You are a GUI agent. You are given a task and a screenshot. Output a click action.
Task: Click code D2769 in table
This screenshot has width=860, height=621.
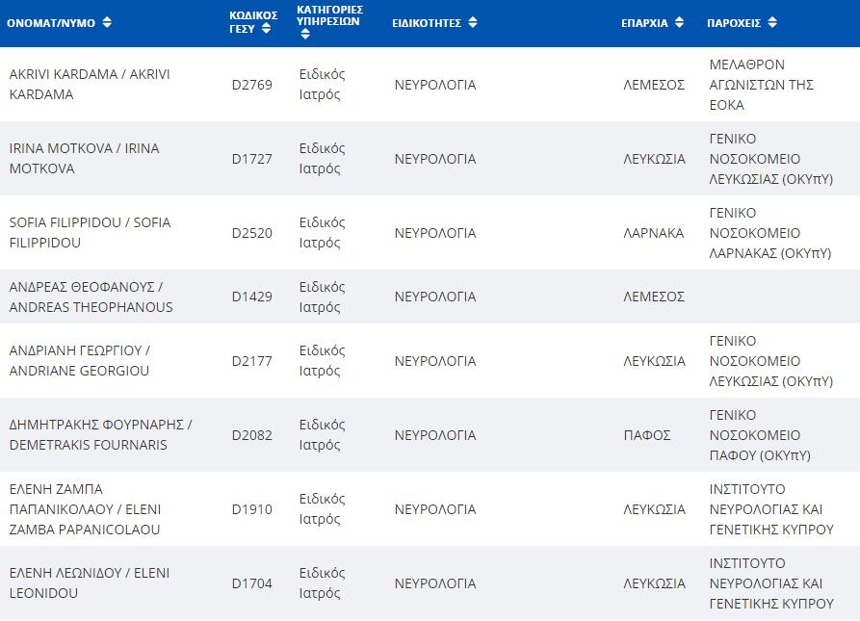[252, 85]
